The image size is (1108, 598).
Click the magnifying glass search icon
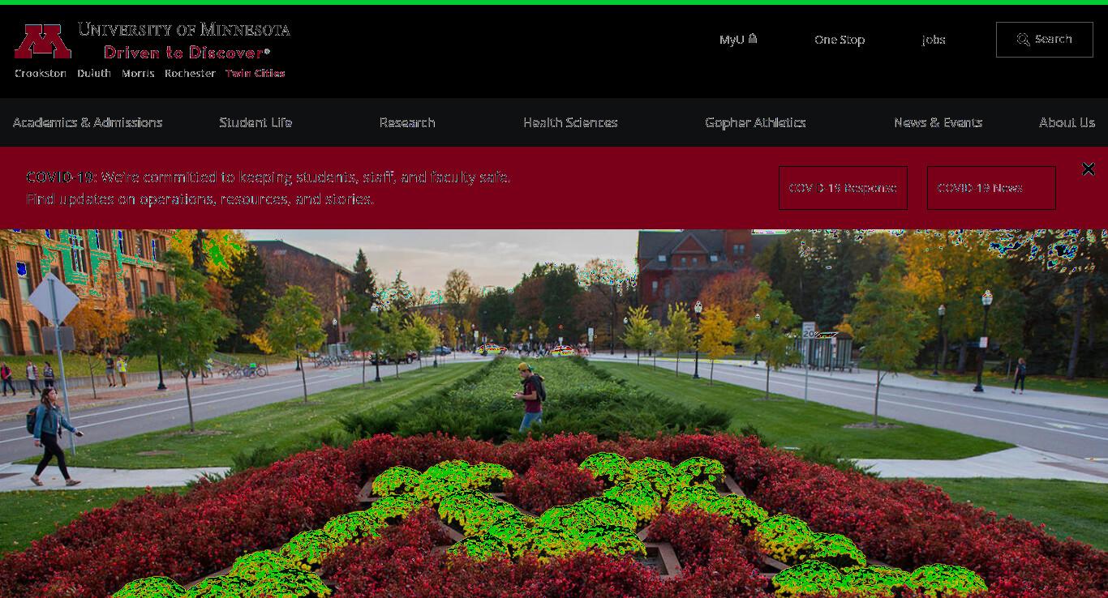tap(1024, 40)
